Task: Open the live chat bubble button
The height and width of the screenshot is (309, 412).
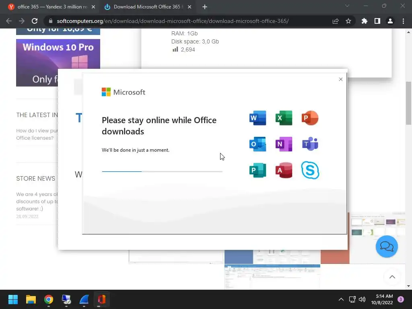Action: click(387, 247)
